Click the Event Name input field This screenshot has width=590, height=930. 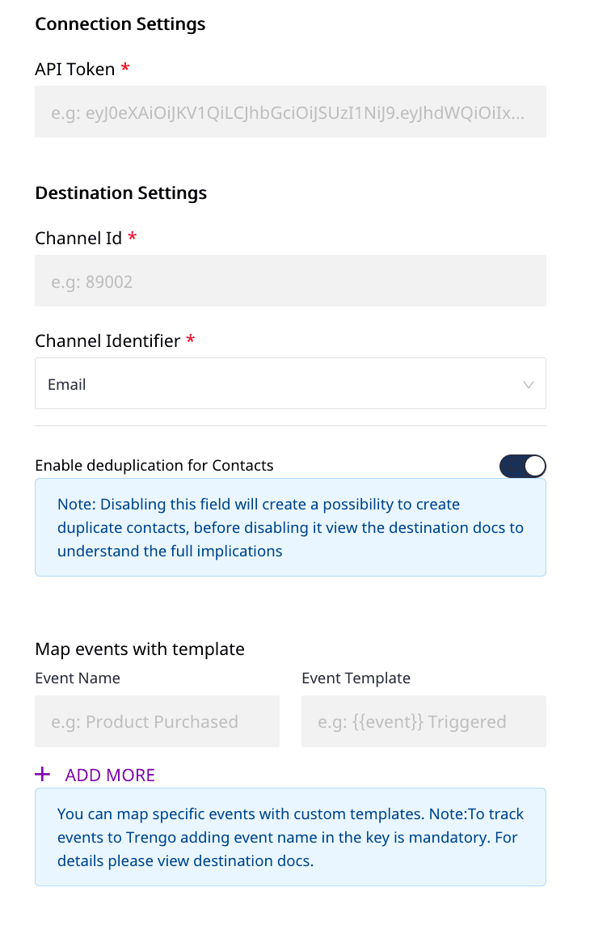coord(157,721)
